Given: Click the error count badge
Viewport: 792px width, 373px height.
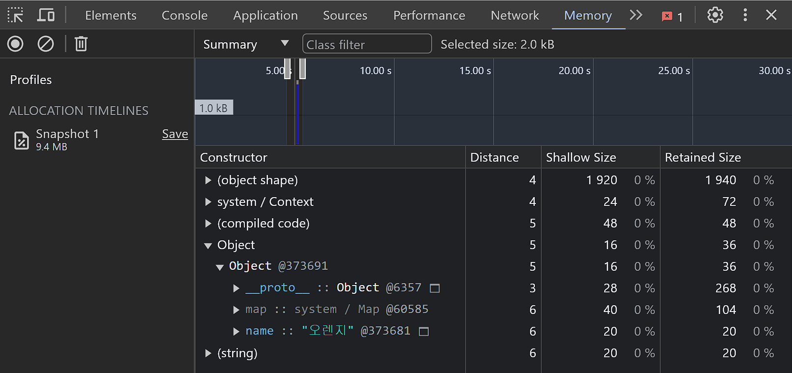Looking at the screenshot, I should point(672,17).
